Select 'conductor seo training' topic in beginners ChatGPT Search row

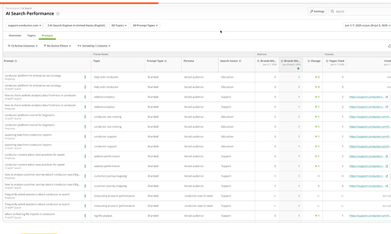point(107,116)
